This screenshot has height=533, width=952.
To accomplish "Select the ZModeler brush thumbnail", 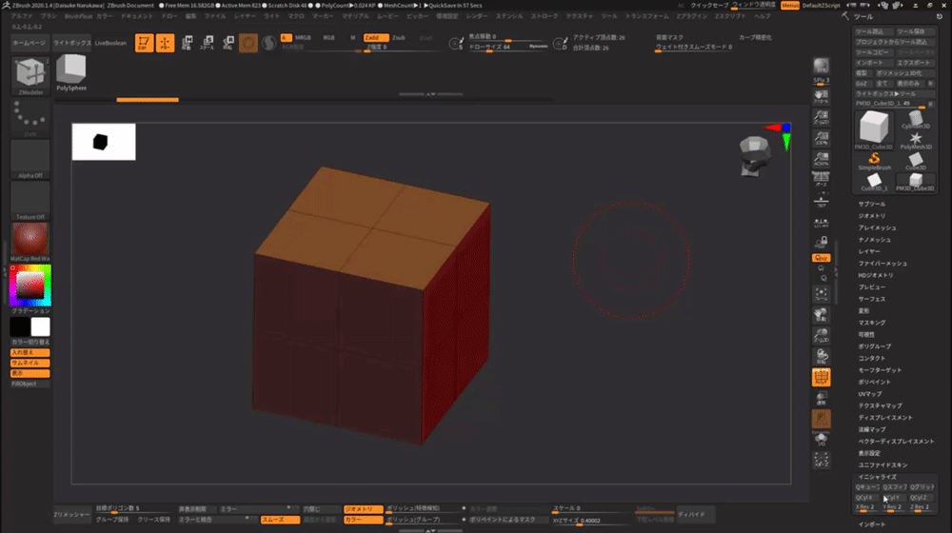I will [30, 74].
